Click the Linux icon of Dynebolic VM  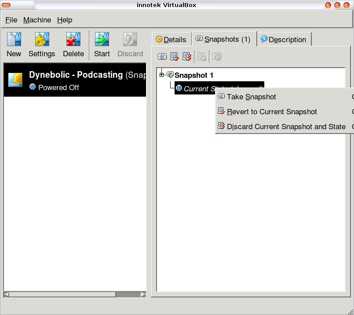(15, 80)
